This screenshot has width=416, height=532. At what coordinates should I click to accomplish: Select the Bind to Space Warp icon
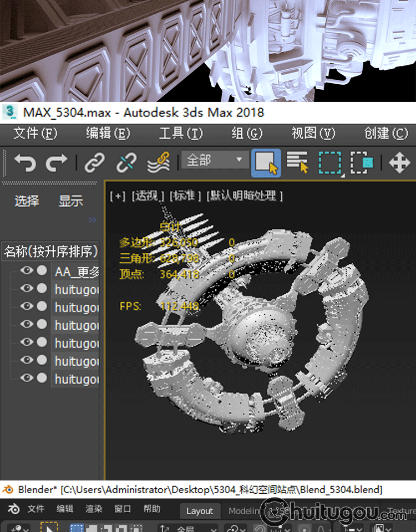coord(158,162)
